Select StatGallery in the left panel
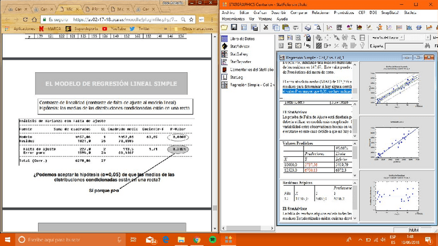The height and width of the screenshot is (246, 438). pos(239,54)
